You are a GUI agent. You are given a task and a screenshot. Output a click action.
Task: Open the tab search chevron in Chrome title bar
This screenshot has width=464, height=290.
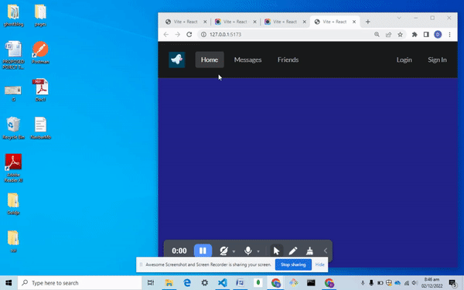tap(399, 18)
